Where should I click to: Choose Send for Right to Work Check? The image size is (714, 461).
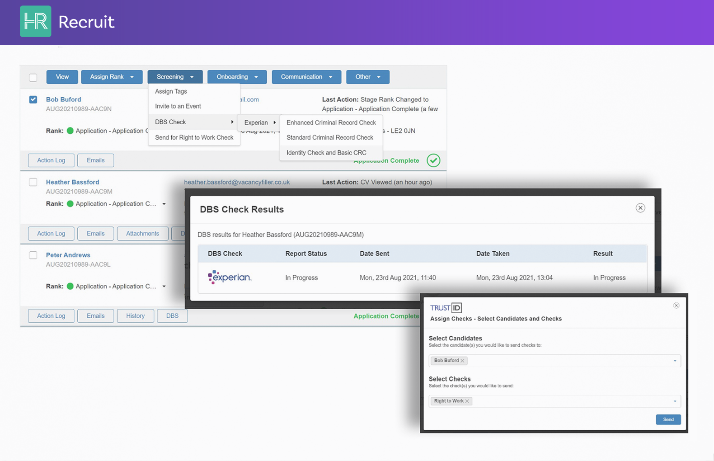click(194, 137)
